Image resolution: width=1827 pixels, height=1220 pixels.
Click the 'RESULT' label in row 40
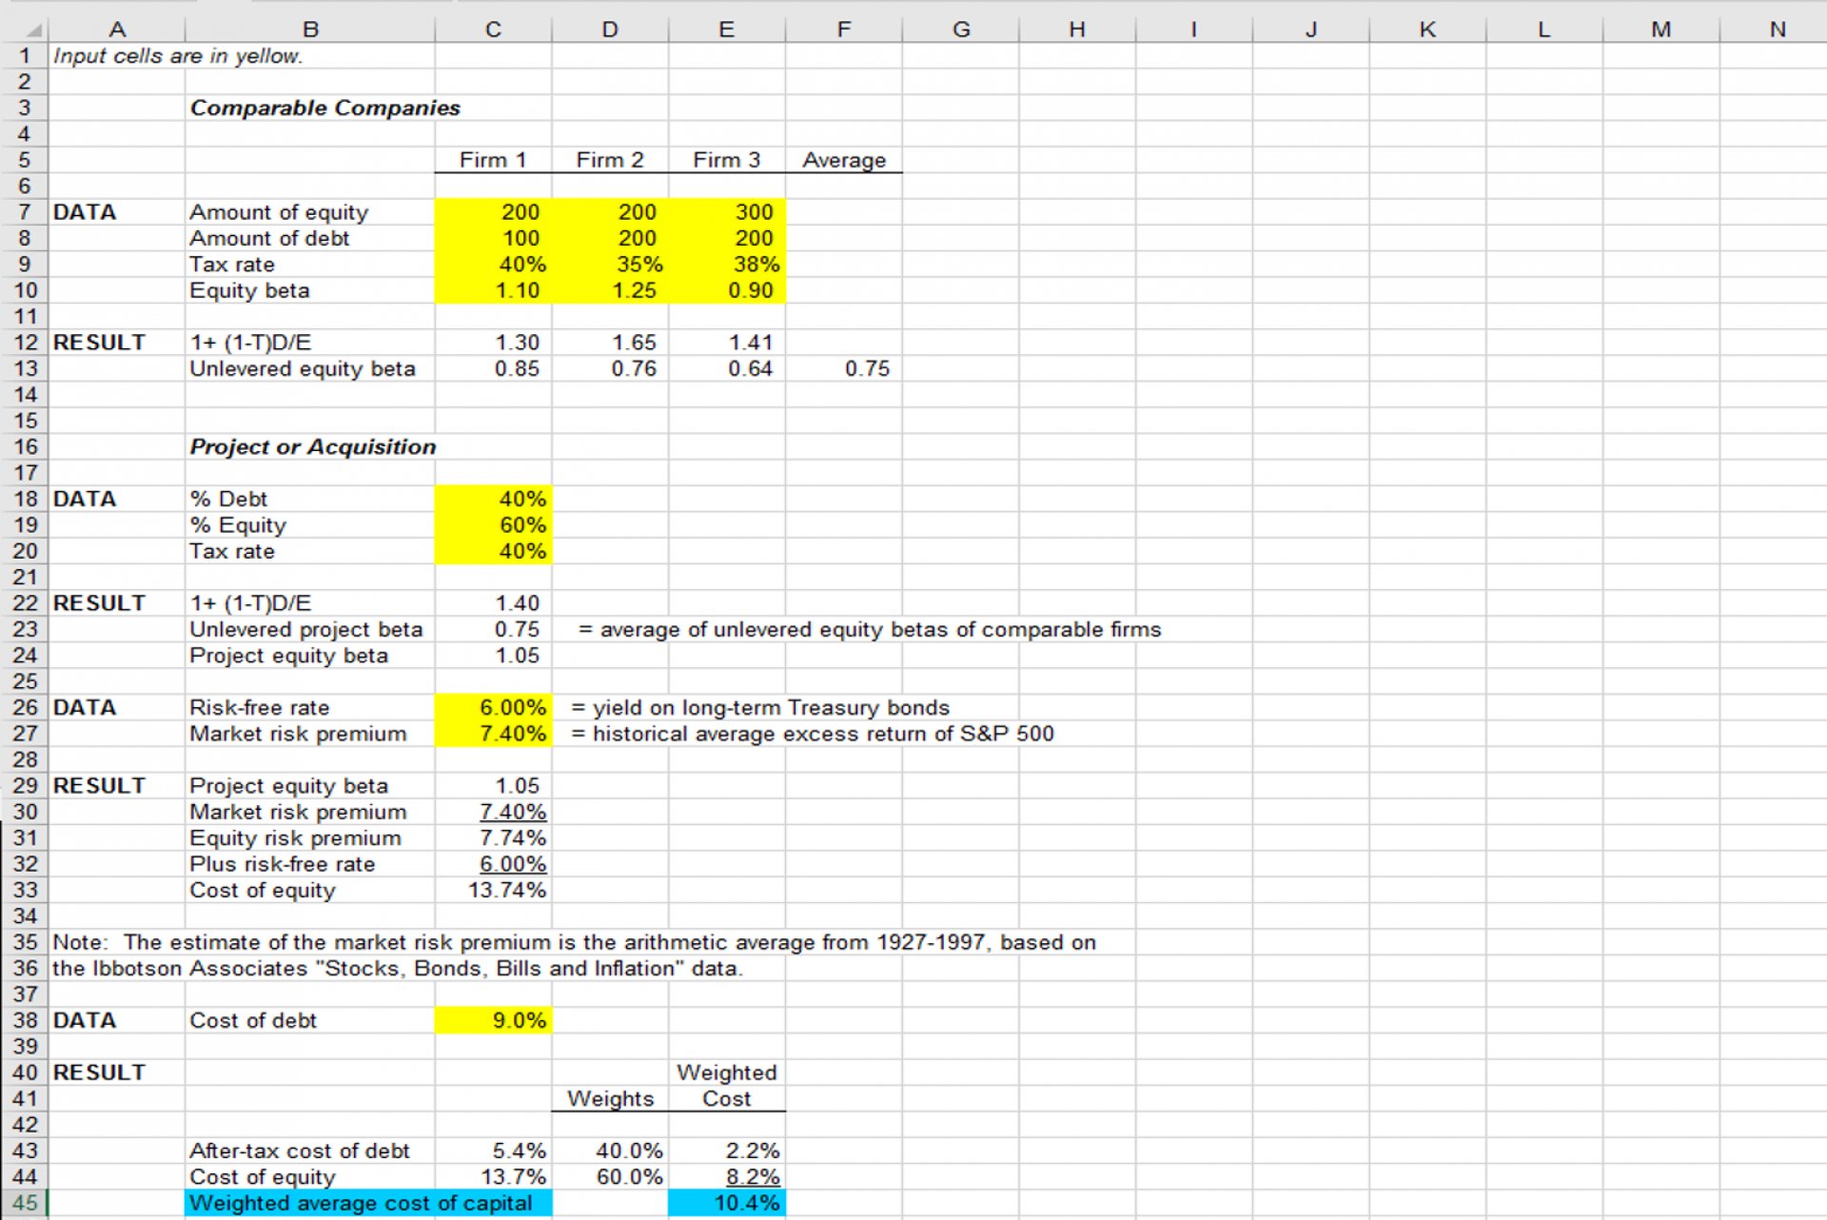pyautogui.click(x=99, y=1072)
